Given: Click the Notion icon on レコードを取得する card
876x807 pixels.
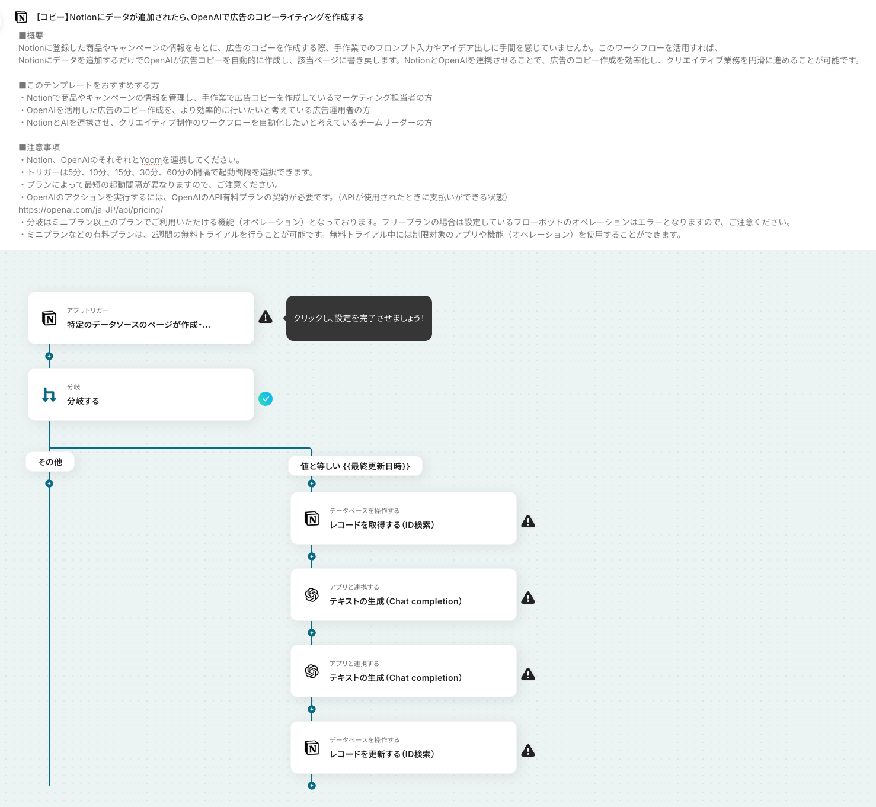Looking at the screenshot, I should [312, 518].
